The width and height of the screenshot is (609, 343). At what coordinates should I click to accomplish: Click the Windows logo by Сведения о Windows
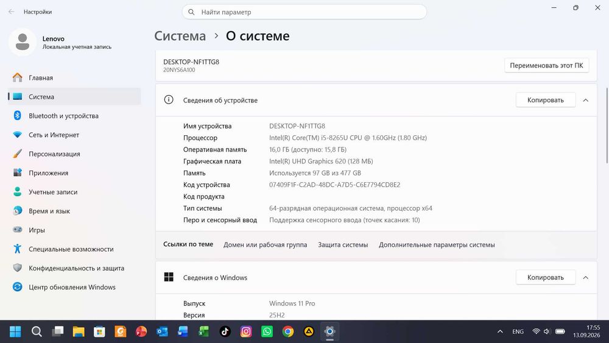click(169, 277)
